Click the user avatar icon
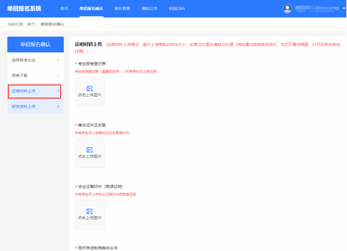Image resolution: width=347 pixels, height=251 pixels. 287,9
